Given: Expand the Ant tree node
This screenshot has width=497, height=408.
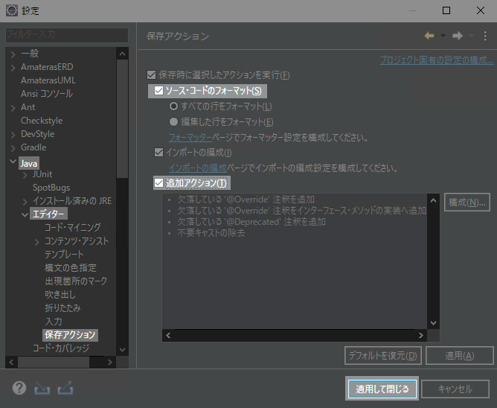Looking at the screenshot, I should 13,108.
